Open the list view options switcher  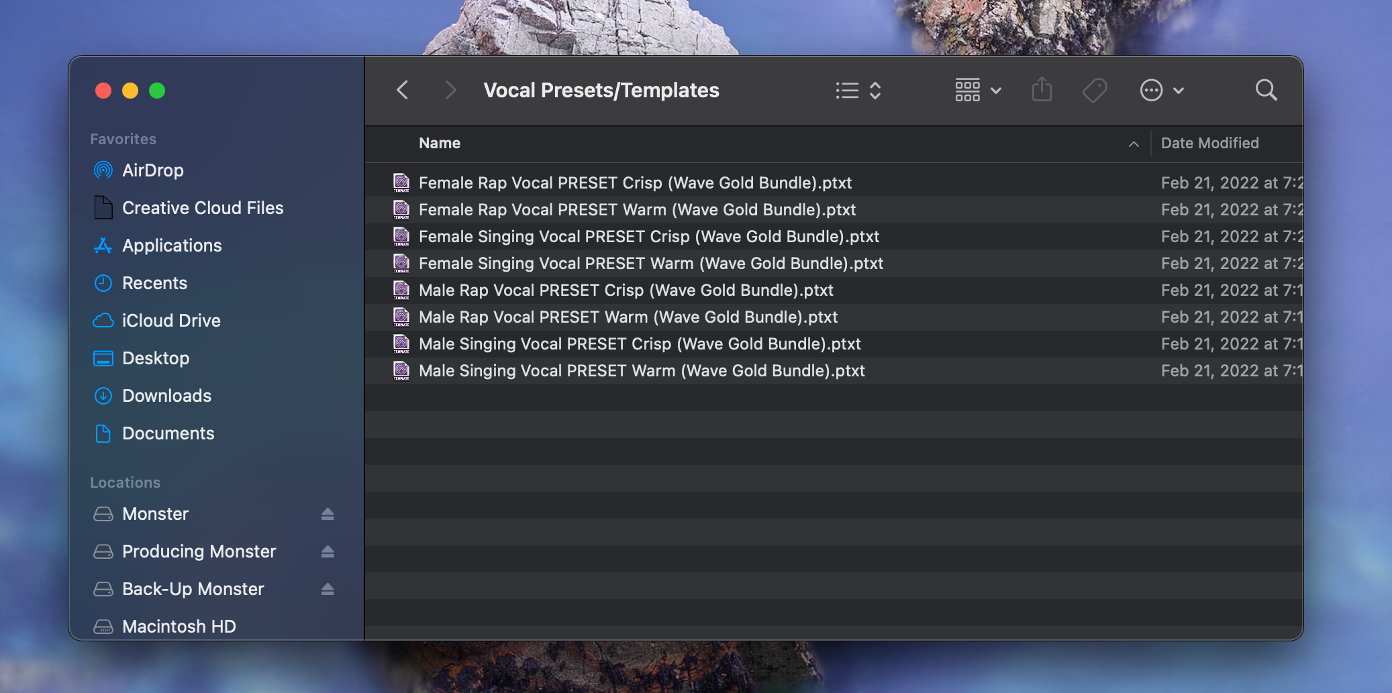[858, 90]
